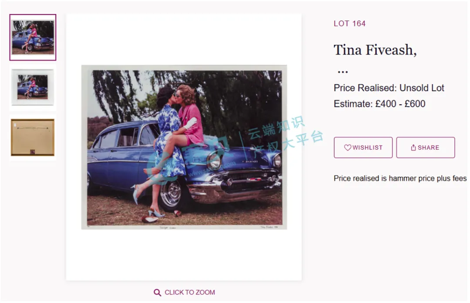Expand the ellipsis under the artist title
470x303 pixels.
pos(343,72)
